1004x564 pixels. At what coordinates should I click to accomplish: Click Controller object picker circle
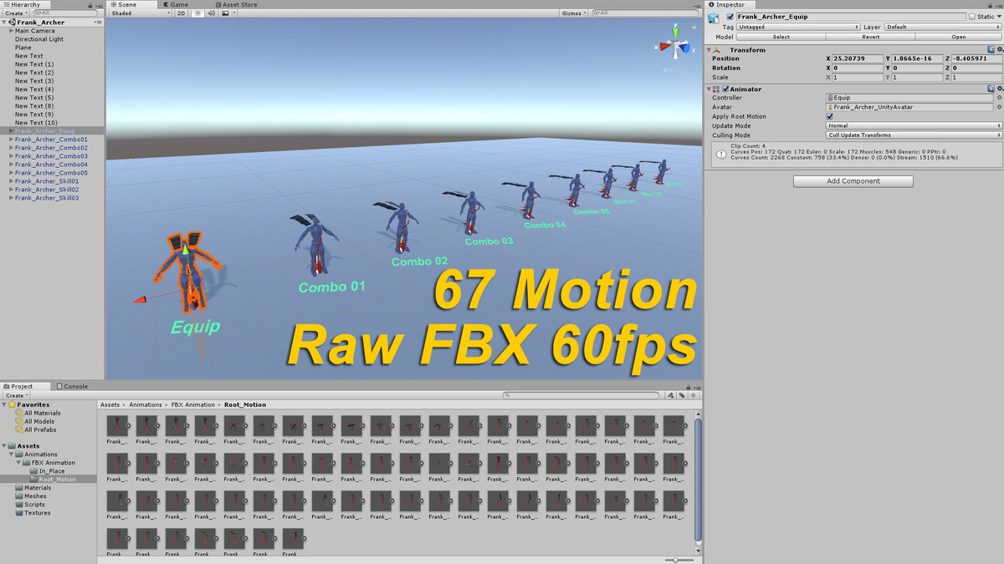[999, 98]
